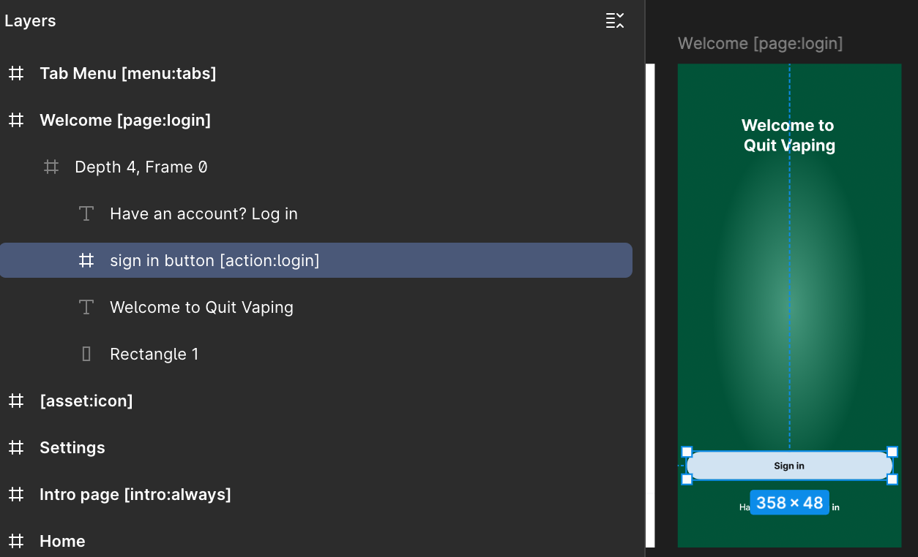Click frame icon beside [asset:icon] layer
The width and height of the screenshot is (918, 557).
[16, 401]
